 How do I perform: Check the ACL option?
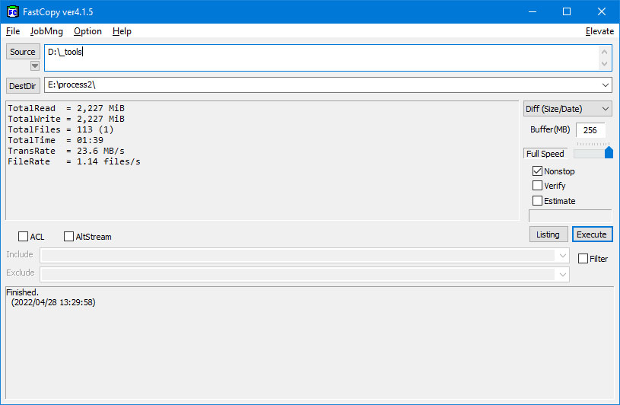click(x=24, y=237)
